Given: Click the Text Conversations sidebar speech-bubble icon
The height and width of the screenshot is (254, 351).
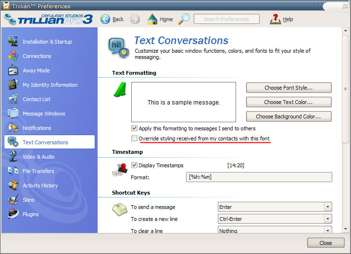Looking at the screenshot, I should pyautogui.click(x=13, y=142).
